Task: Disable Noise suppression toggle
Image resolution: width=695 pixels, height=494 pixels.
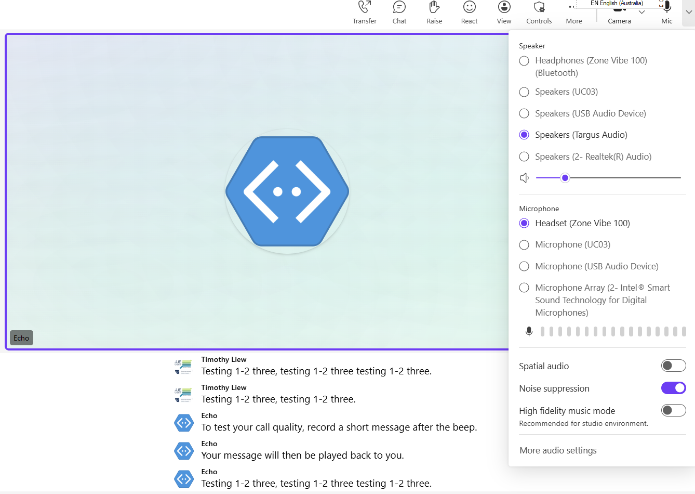Action: (x=674, y=388)
